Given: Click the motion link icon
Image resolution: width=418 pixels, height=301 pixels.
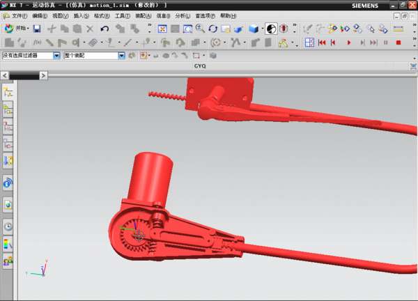Looking at the screenshot, I should [49, 43].
